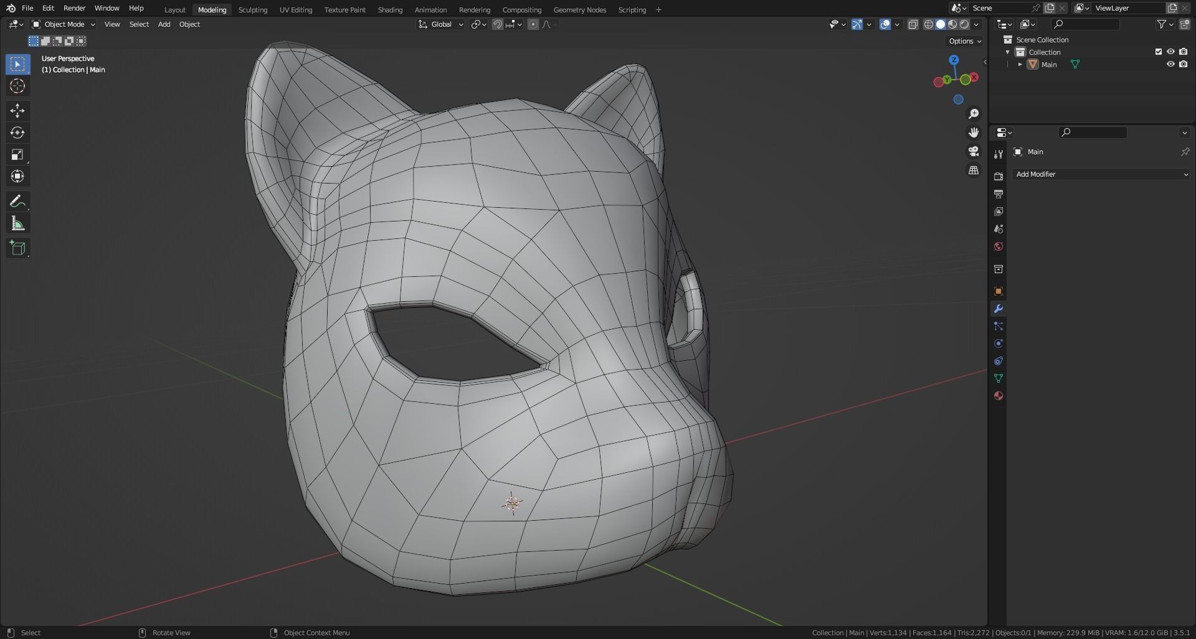Select the Scale tool
The width and height of the screenshot is (1196, 639).
tap(17, 154)
